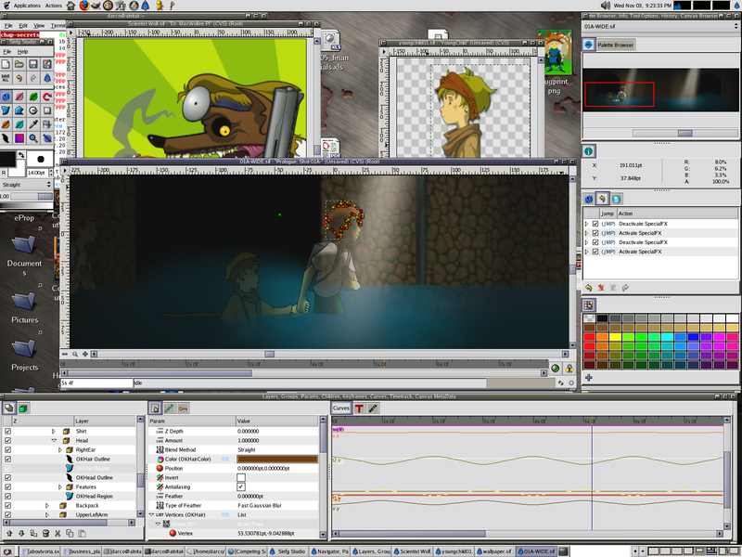Select the Eyedropper tool

32,123
